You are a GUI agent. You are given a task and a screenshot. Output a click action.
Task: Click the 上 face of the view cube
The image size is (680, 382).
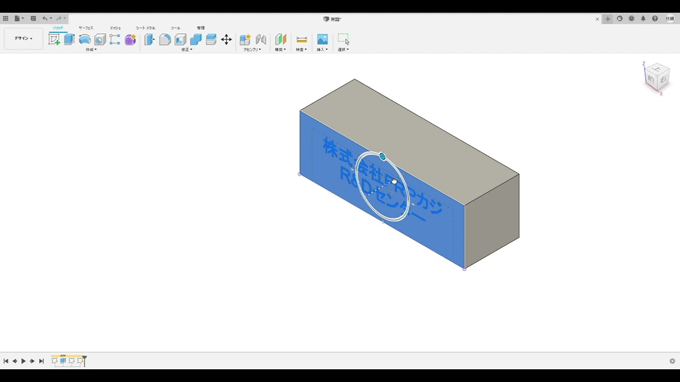658,68
